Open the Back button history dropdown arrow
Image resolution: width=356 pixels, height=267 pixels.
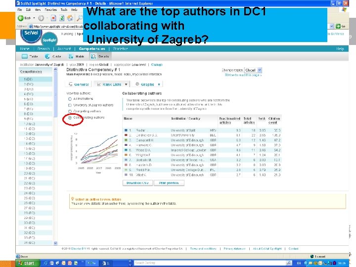[34, 18]
